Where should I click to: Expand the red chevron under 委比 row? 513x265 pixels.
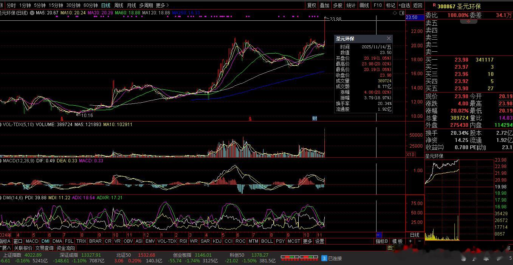(468, 22)
